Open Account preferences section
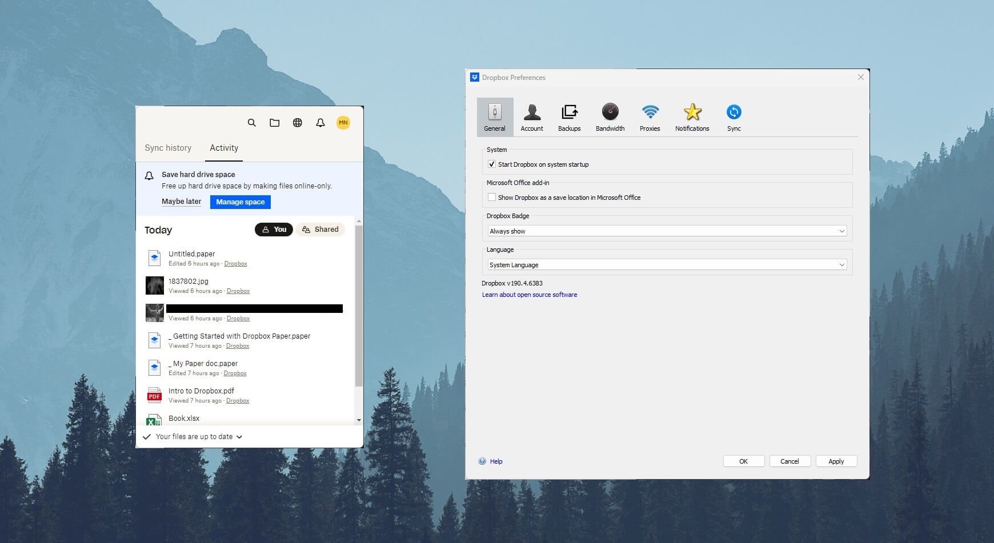 coord(532,117)
